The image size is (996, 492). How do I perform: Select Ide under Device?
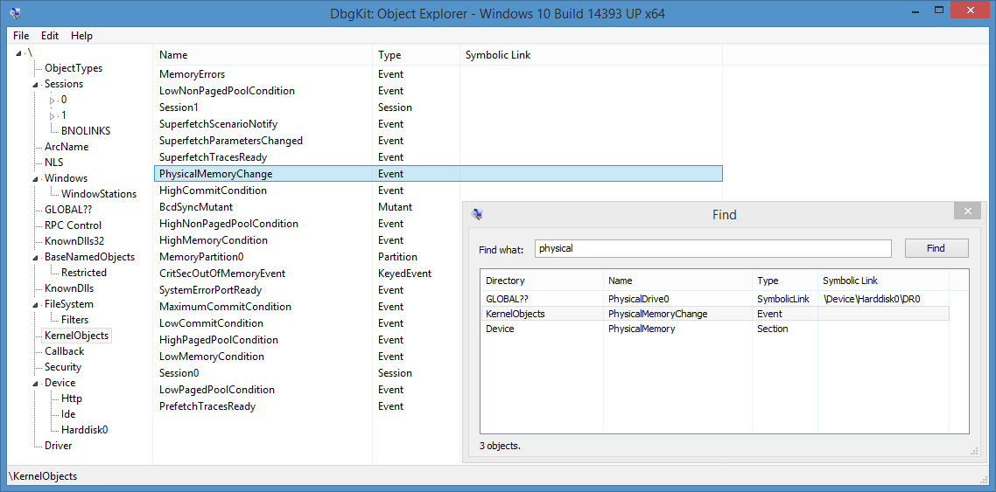point(68,414)
